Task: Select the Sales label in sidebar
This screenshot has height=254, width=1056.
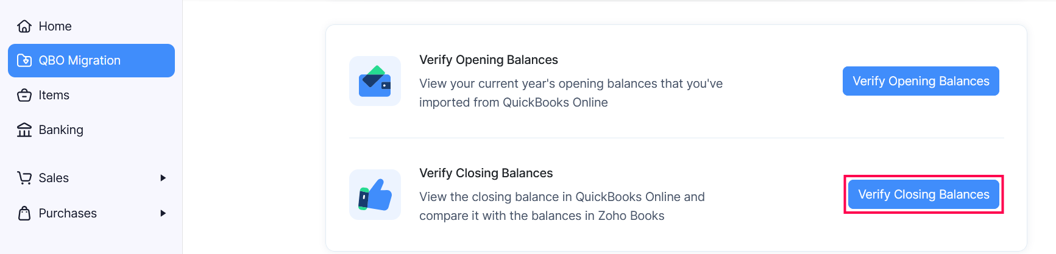Action: click(x=54, y=178)
